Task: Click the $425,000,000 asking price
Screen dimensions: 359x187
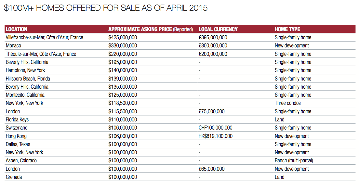Action: [x=123, y=37]
